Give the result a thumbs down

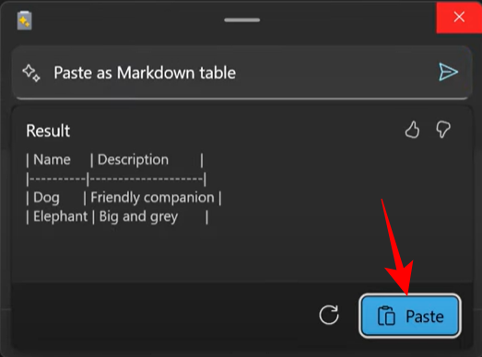click(x=443, y=130)
